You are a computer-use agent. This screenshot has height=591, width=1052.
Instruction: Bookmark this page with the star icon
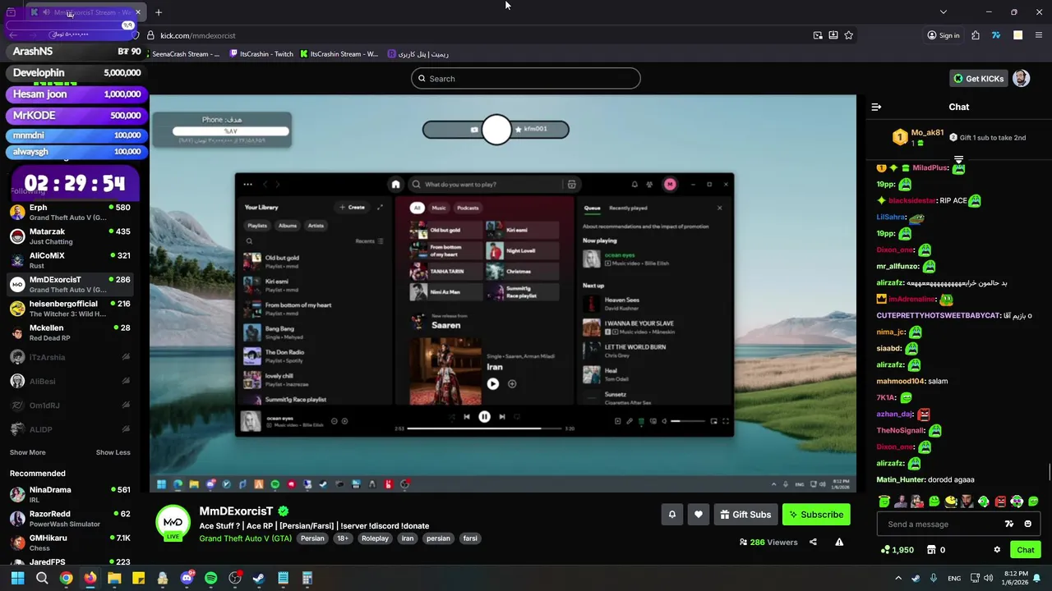848,35
